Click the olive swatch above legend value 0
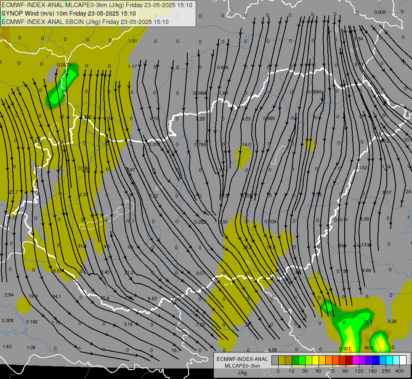412x379 pixels. tap(282, 360)
